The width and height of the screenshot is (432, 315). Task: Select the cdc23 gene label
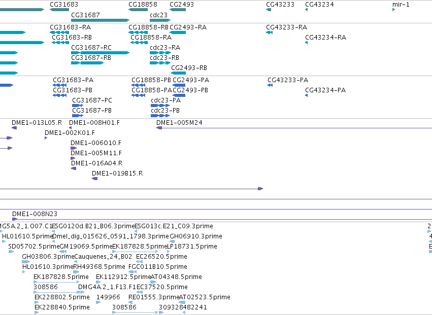(159, 15)
